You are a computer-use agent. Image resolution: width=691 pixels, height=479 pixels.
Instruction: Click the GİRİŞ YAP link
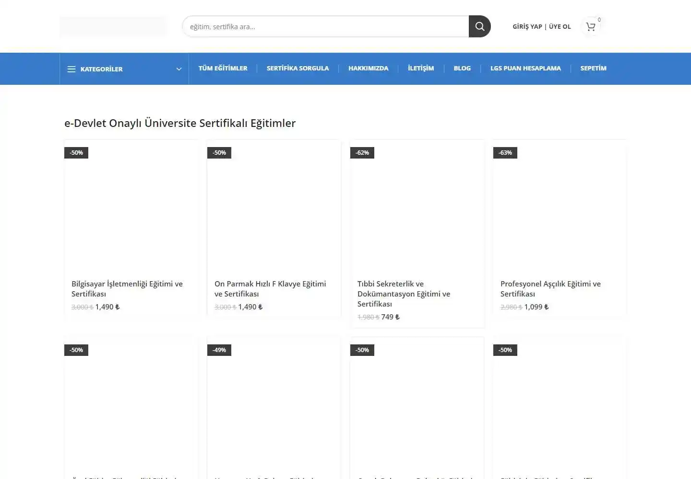pos(527,27)
